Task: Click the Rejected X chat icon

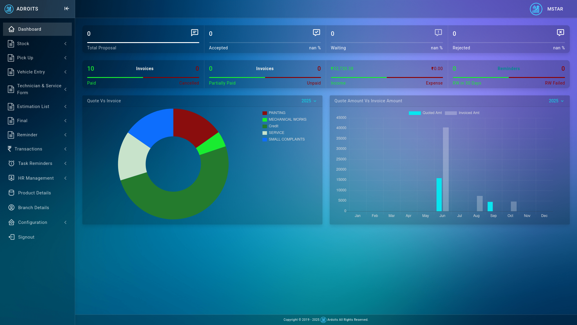Action: tap(560, 32)
